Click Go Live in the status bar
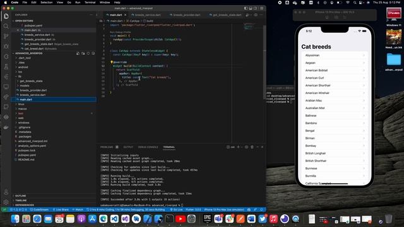 pos(177,209)
